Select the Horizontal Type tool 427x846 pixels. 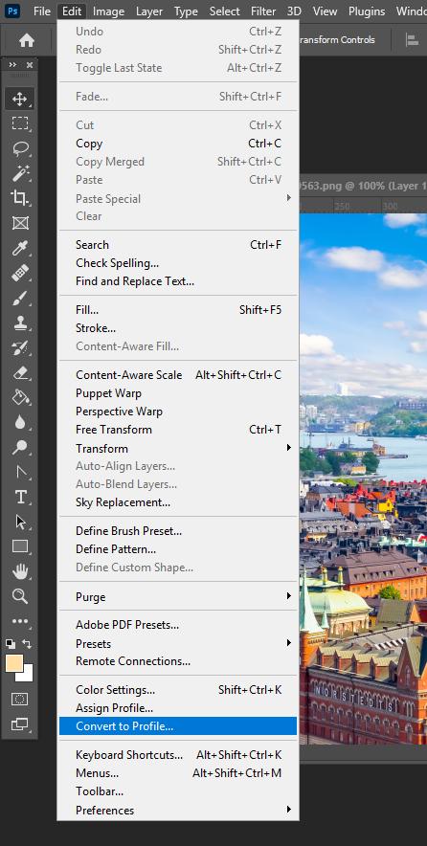20,497
